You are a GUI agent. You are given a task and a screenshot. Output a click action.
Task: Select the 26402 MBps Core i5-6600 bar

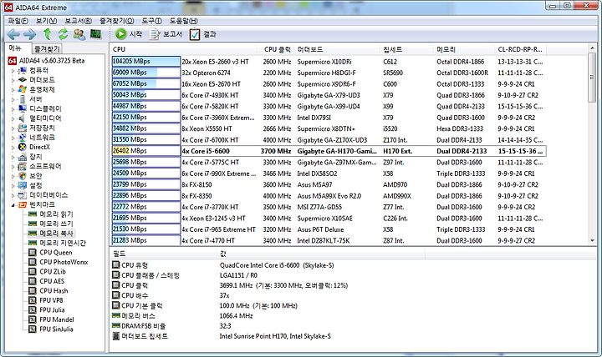pos(145,151)
